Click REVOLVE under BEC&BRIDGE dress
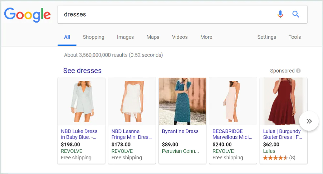The image size is (323, 174). coord(223,151)
